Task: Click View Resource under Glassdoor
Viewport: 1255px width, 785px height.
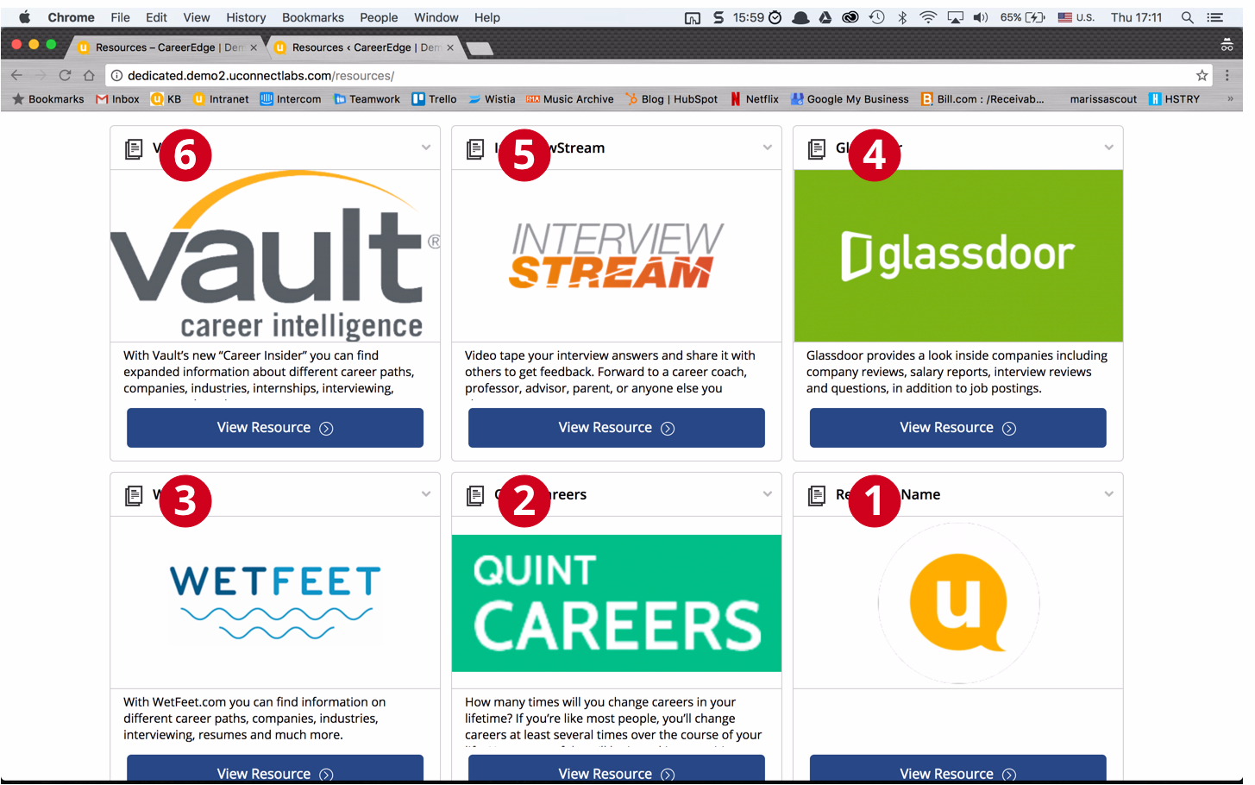Action: 957,428
